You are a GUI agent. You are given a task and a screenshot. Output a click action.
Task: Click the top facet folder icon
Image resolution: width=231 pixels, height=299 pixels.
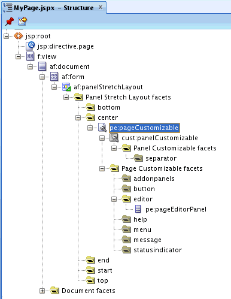click(x=90, y=280)
